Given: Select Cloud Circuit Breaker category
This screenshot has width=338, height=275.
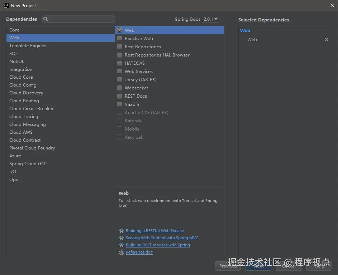Looking at the screenshot, I should pos(61,109).
